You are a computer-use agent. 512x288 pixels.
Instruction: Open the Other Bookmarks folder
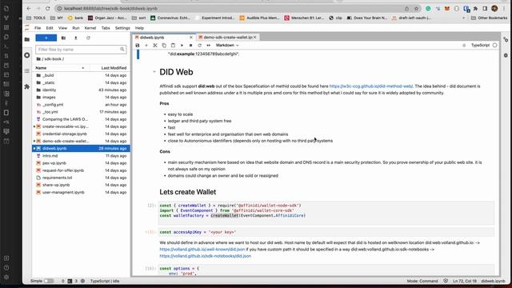point(489,18)
